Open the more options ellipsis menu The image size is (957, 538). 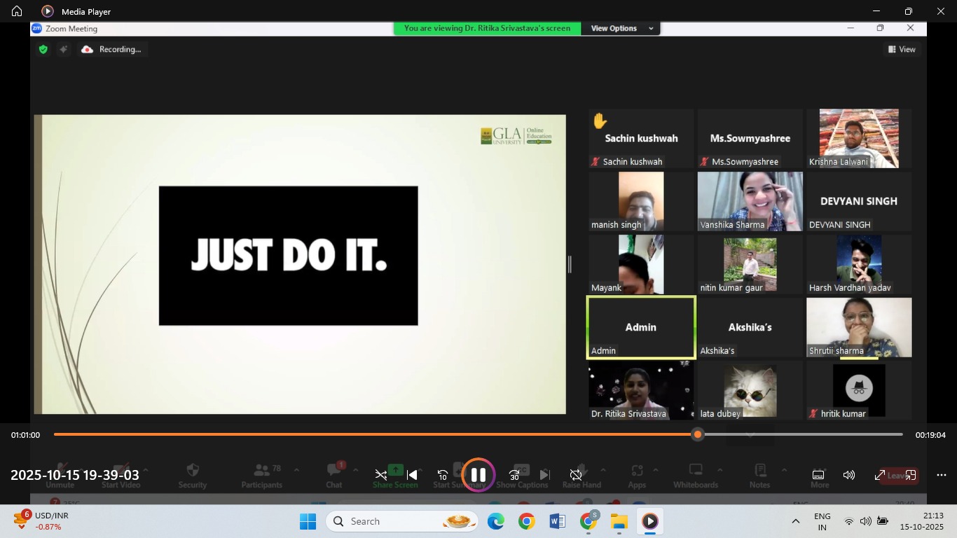[942, 475]
